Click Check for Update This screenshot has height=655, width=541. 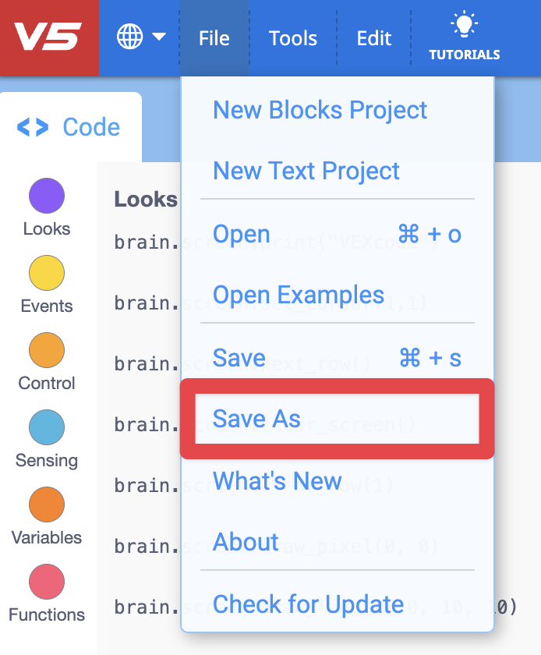tap(308, 604)
